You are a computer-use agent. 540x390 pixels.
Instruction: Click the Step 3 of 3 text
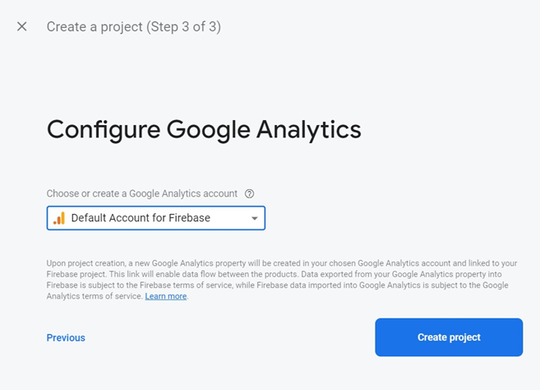183,26
